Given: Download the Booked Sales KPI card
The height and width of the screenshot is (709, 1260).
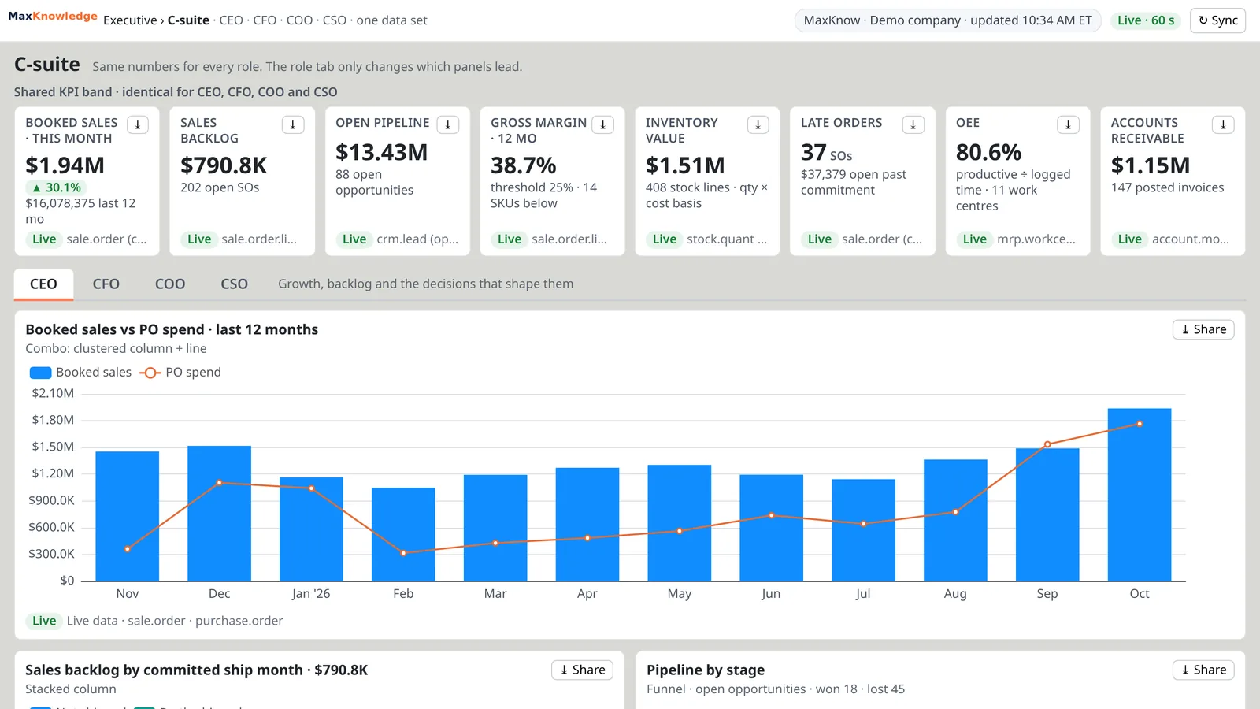Looking at the screenshot, I should click(138, 124).
